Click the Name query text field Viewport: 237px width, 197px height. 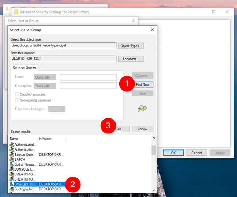coord(88,77)
